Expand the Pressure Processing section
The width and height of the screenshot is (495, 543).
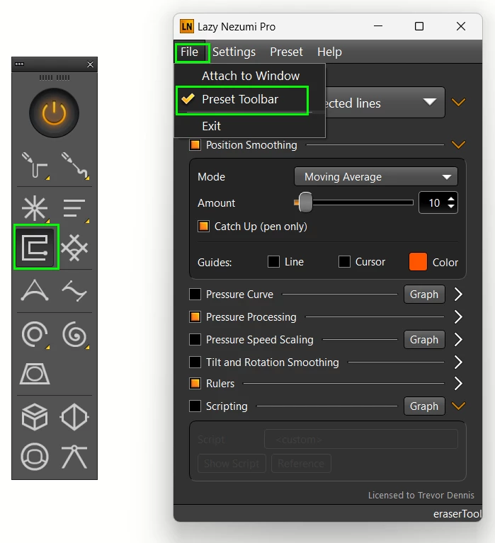[458, 317]
